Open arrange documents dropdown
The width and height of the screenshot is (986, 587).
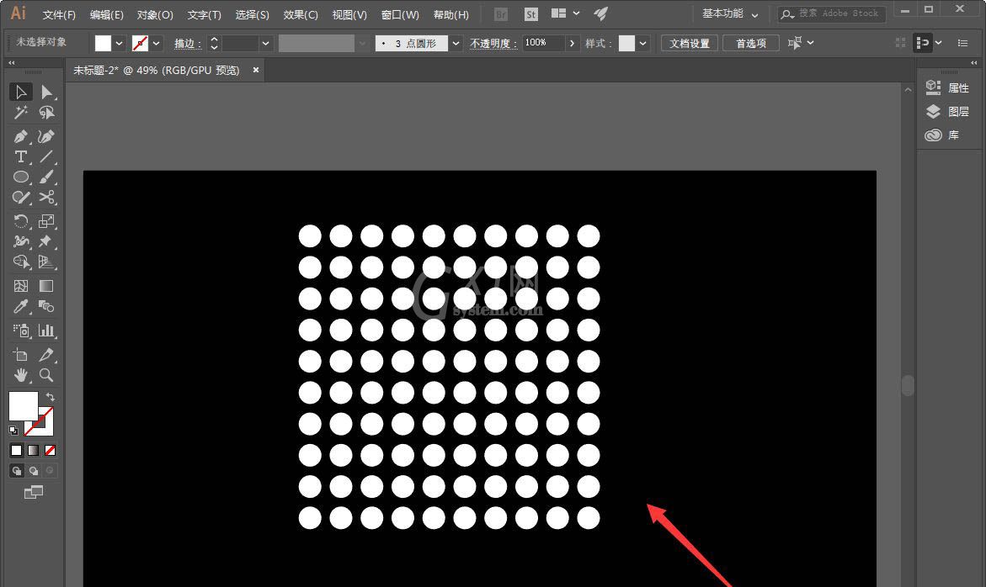tap(565, 13)
